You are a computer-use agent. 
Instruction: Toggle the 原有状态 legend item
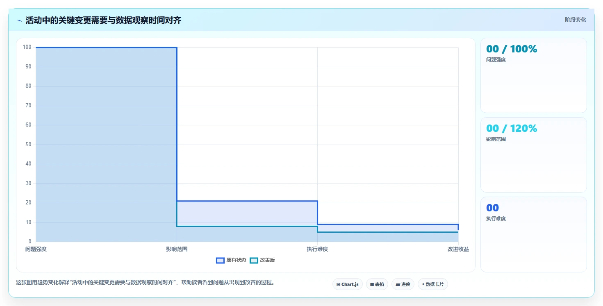(231, 260)
